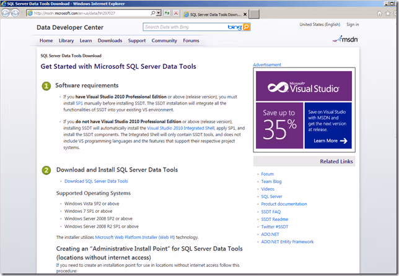Click the 'Supported Operating Systems' heading
Image resolution: width=399 pixels, height=276 pixels.
(94, 193)
